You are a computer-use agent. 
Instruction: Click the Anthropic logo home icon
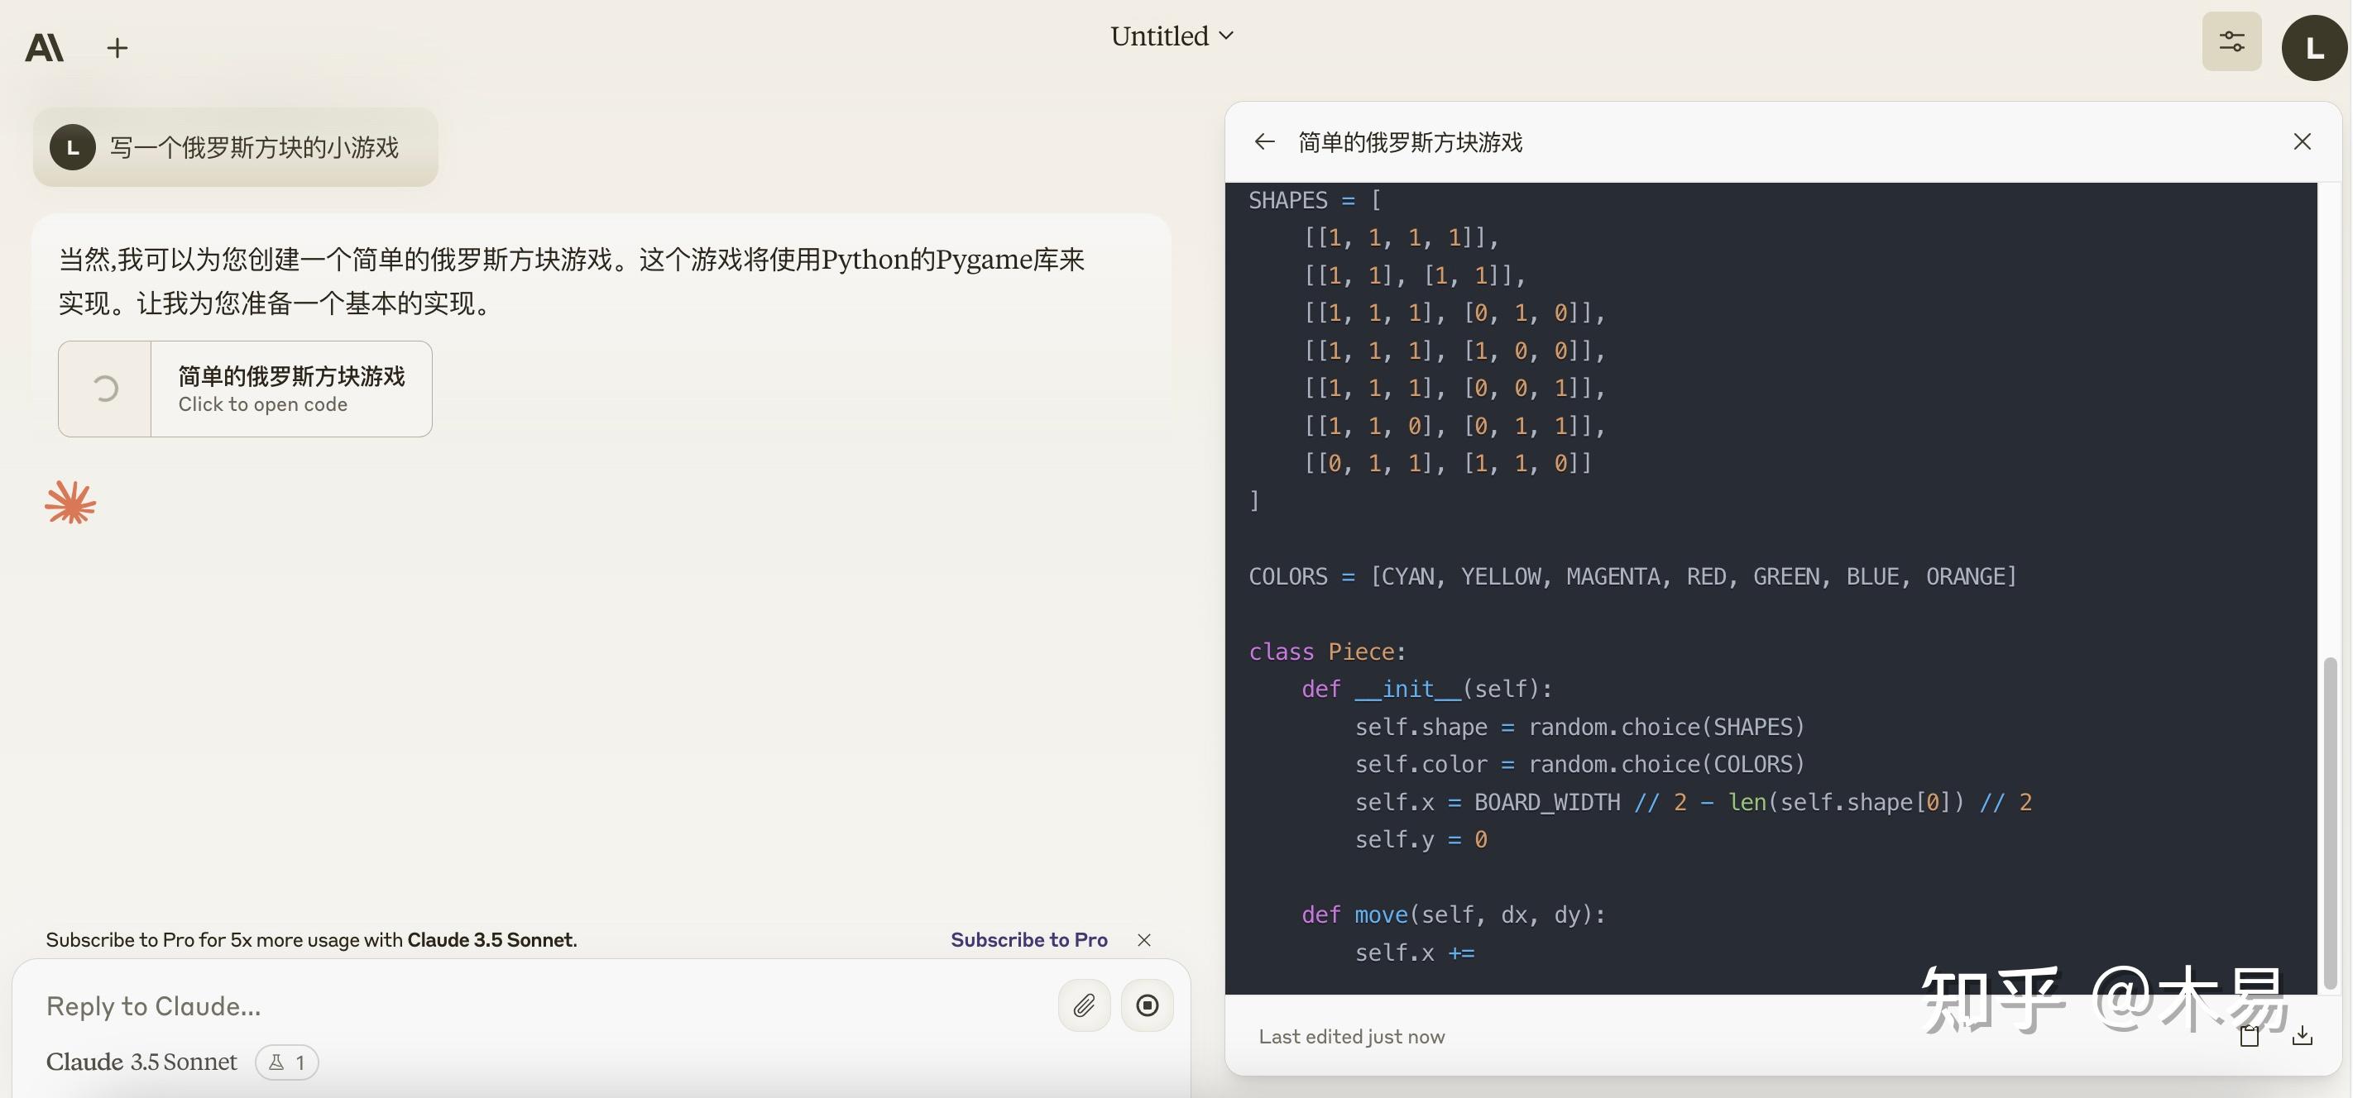click(44, 47)
